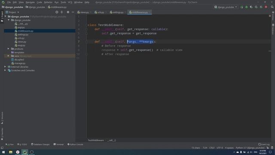The image size is (275, 155).
Task: Select wsgi.py in project tree
Action: [x=20, y=45]
